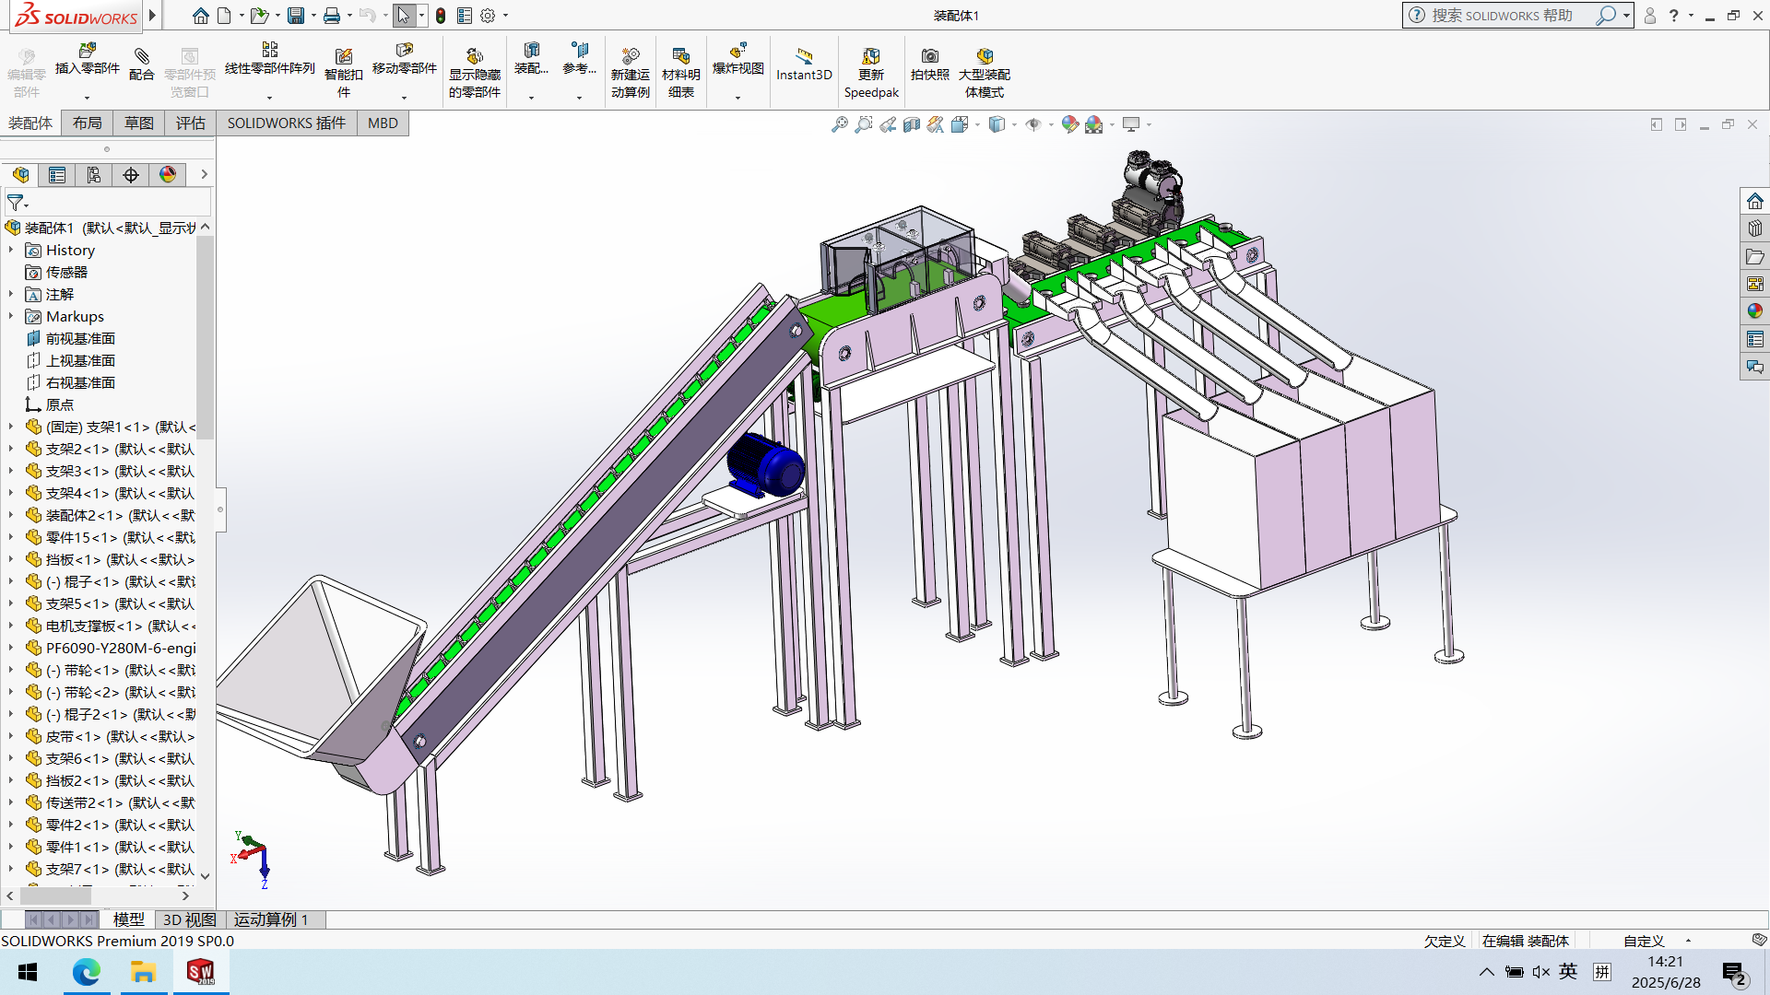Image resolution: width=1770 pixels, height=995 pixels.
Task: Expand the History folder
Action: [11, 250]
